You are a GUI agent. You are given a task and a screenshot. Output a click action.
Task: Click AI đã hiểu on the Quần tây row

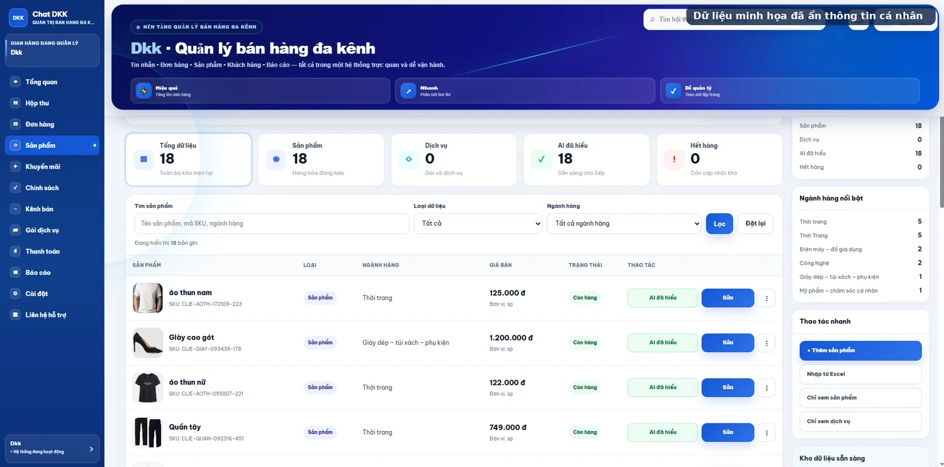[663, 432]
